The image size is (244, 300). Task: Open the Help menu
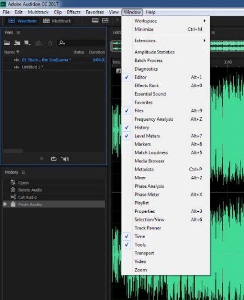point(151,12)
